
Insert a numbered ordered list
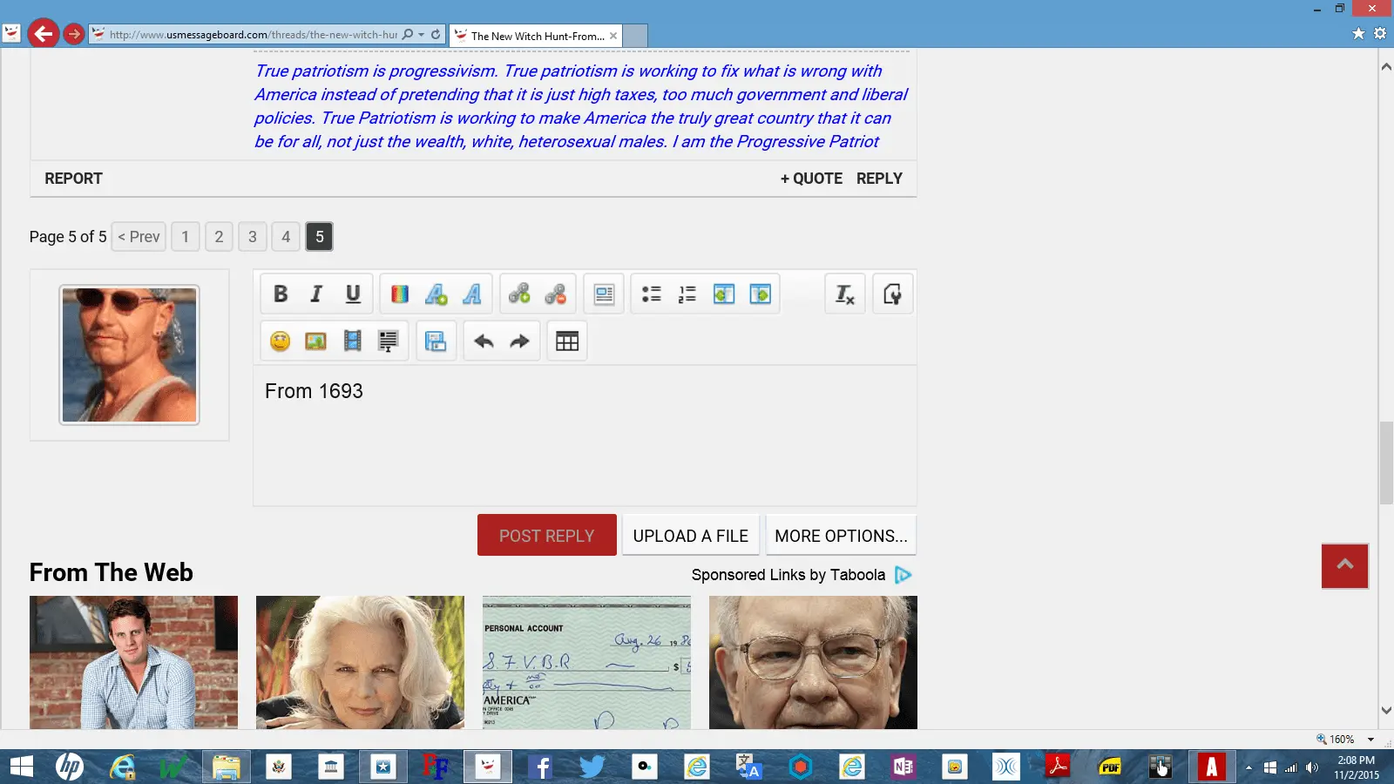pyautogui.click(x=687, y=294)
